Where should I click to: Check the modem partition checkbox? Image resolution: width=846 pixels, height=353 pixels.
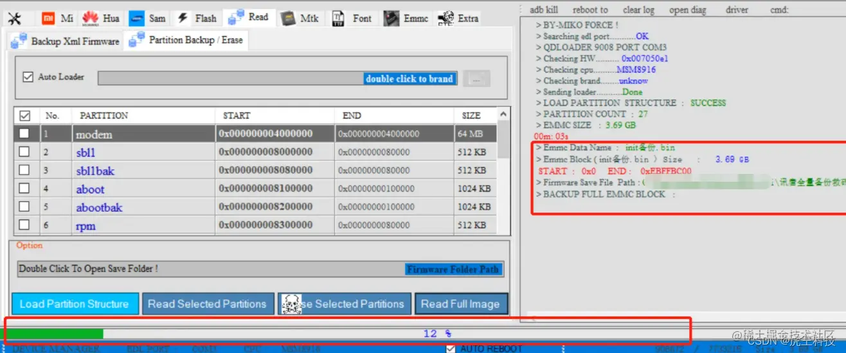24,134
